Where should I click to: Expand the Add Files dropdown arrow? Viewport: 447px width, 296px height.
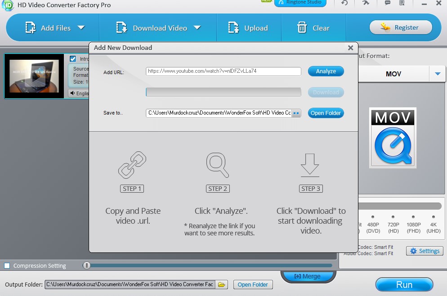[x=81, y=27]
